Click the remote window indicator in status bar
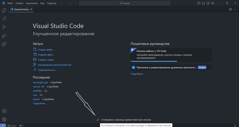Viewport: 239px width, 127px height. (x=3, y=126)
